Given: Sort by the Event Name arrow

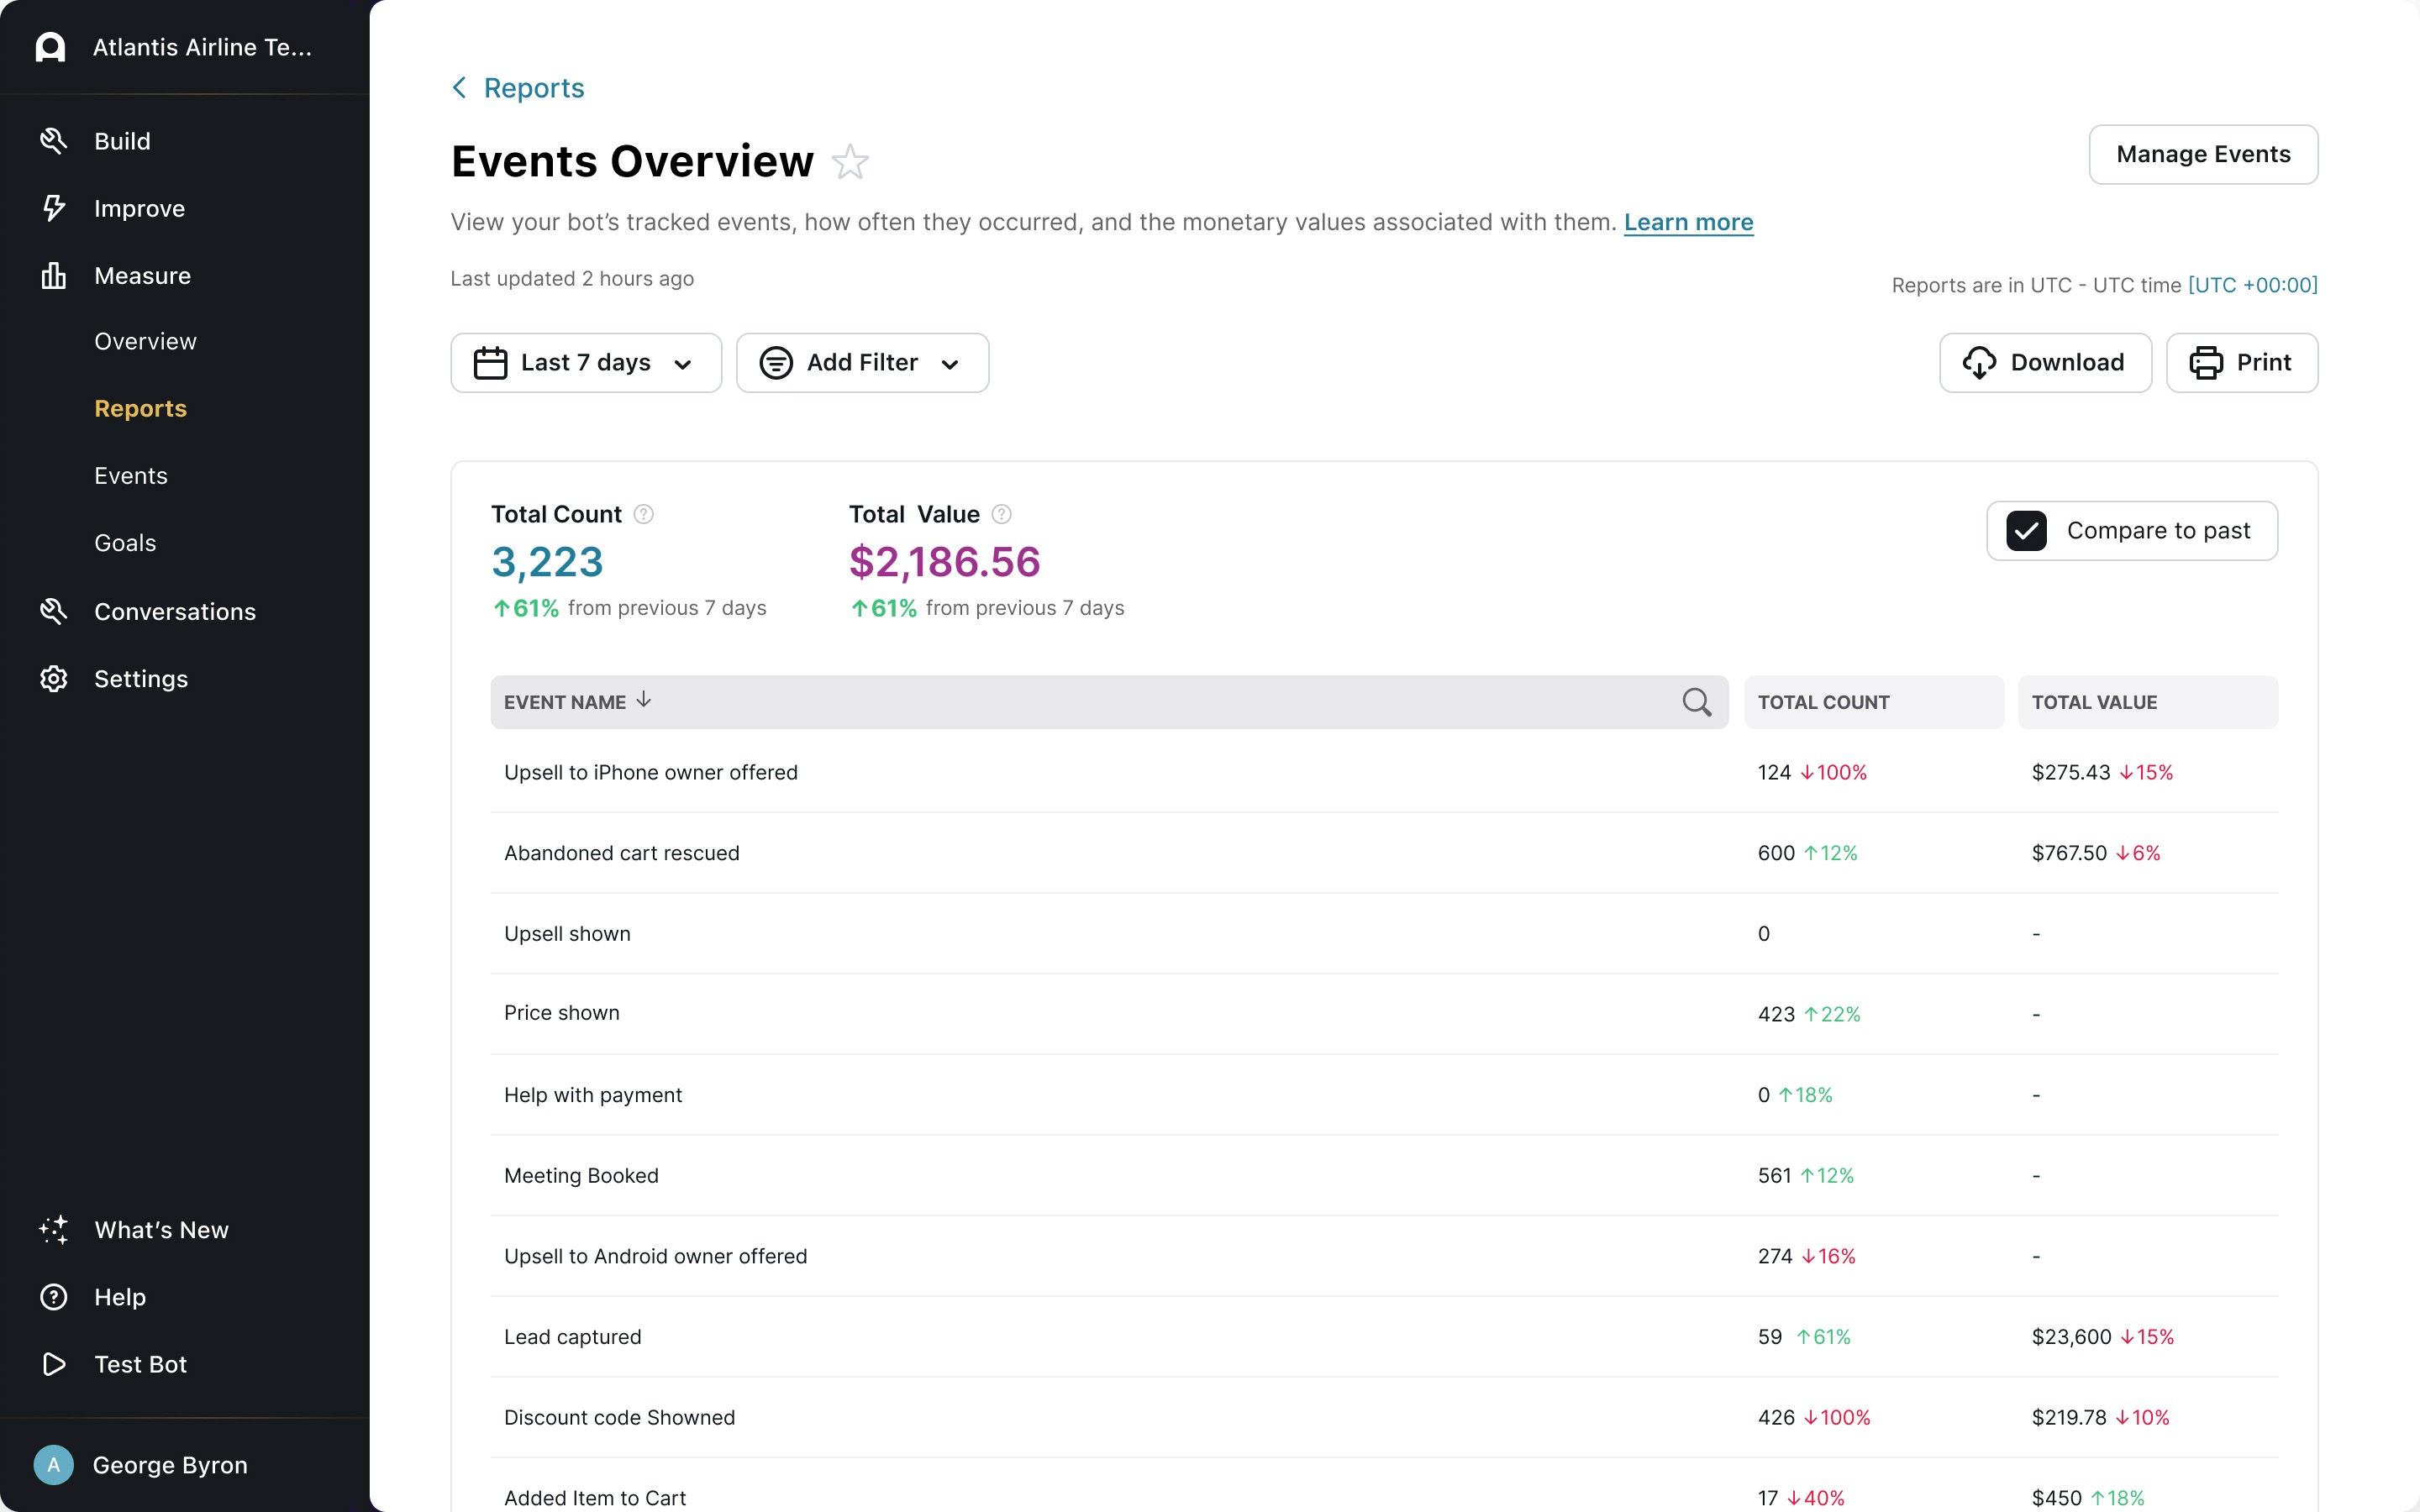Looking at the screenshot, I should (x=644, y=700).
